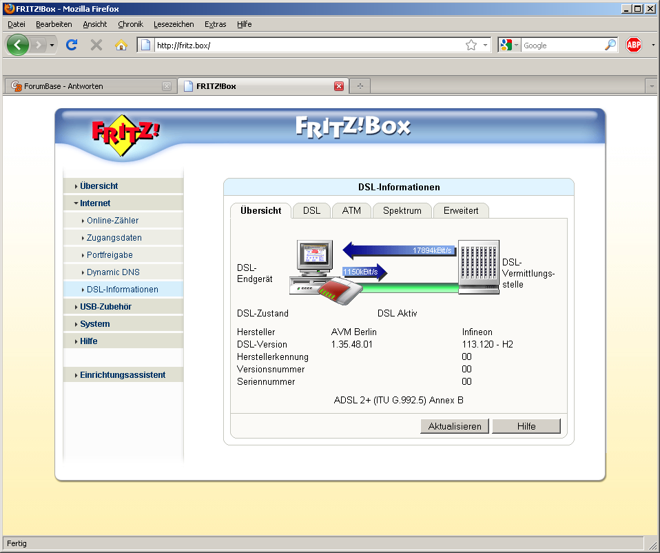The image size is (660, 553).
Task: Open the Einrichtungsassistent in sidebar
Action: coord(123,375)
